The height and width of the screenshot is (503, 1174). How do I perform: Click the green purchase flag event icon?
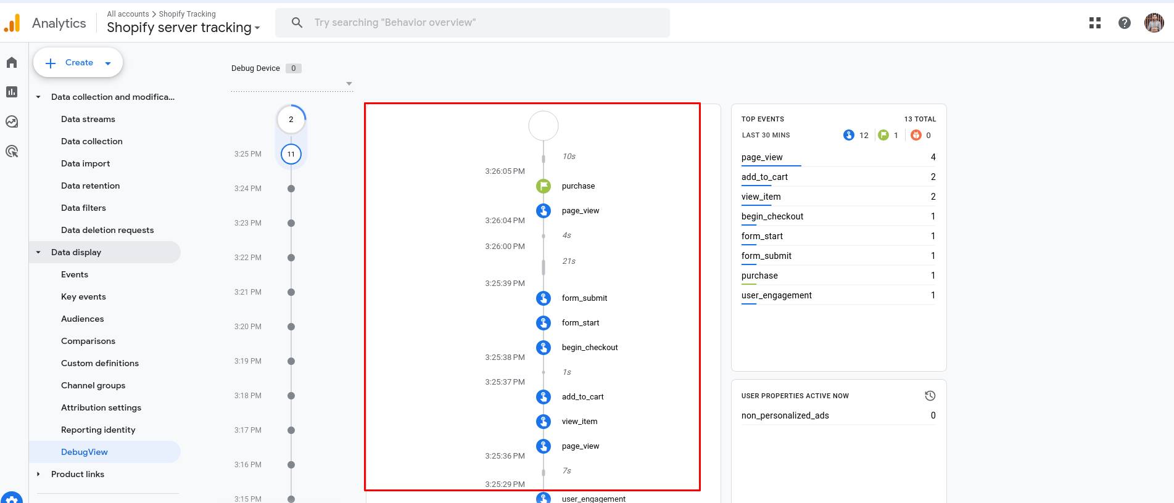(x=543, y=186)
